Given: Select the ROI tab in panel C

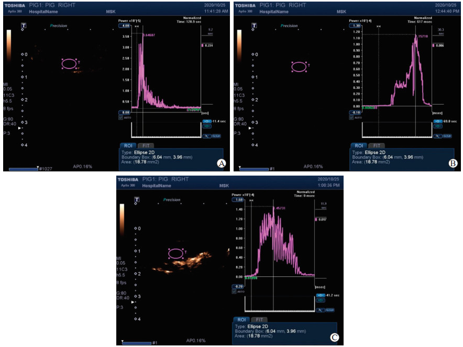Looking at the screenshot, I should [x=242, y=320].
